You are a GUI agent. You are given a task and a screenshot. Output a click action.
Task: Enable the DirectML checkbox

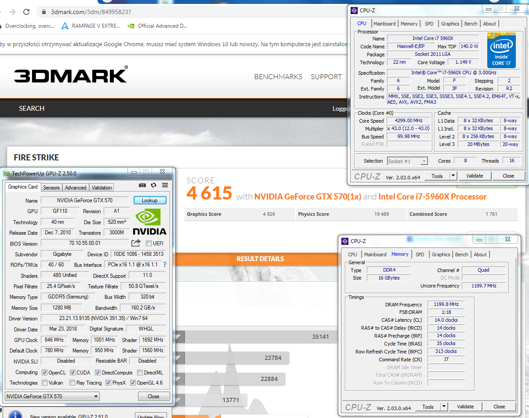(x=140, y=372)
